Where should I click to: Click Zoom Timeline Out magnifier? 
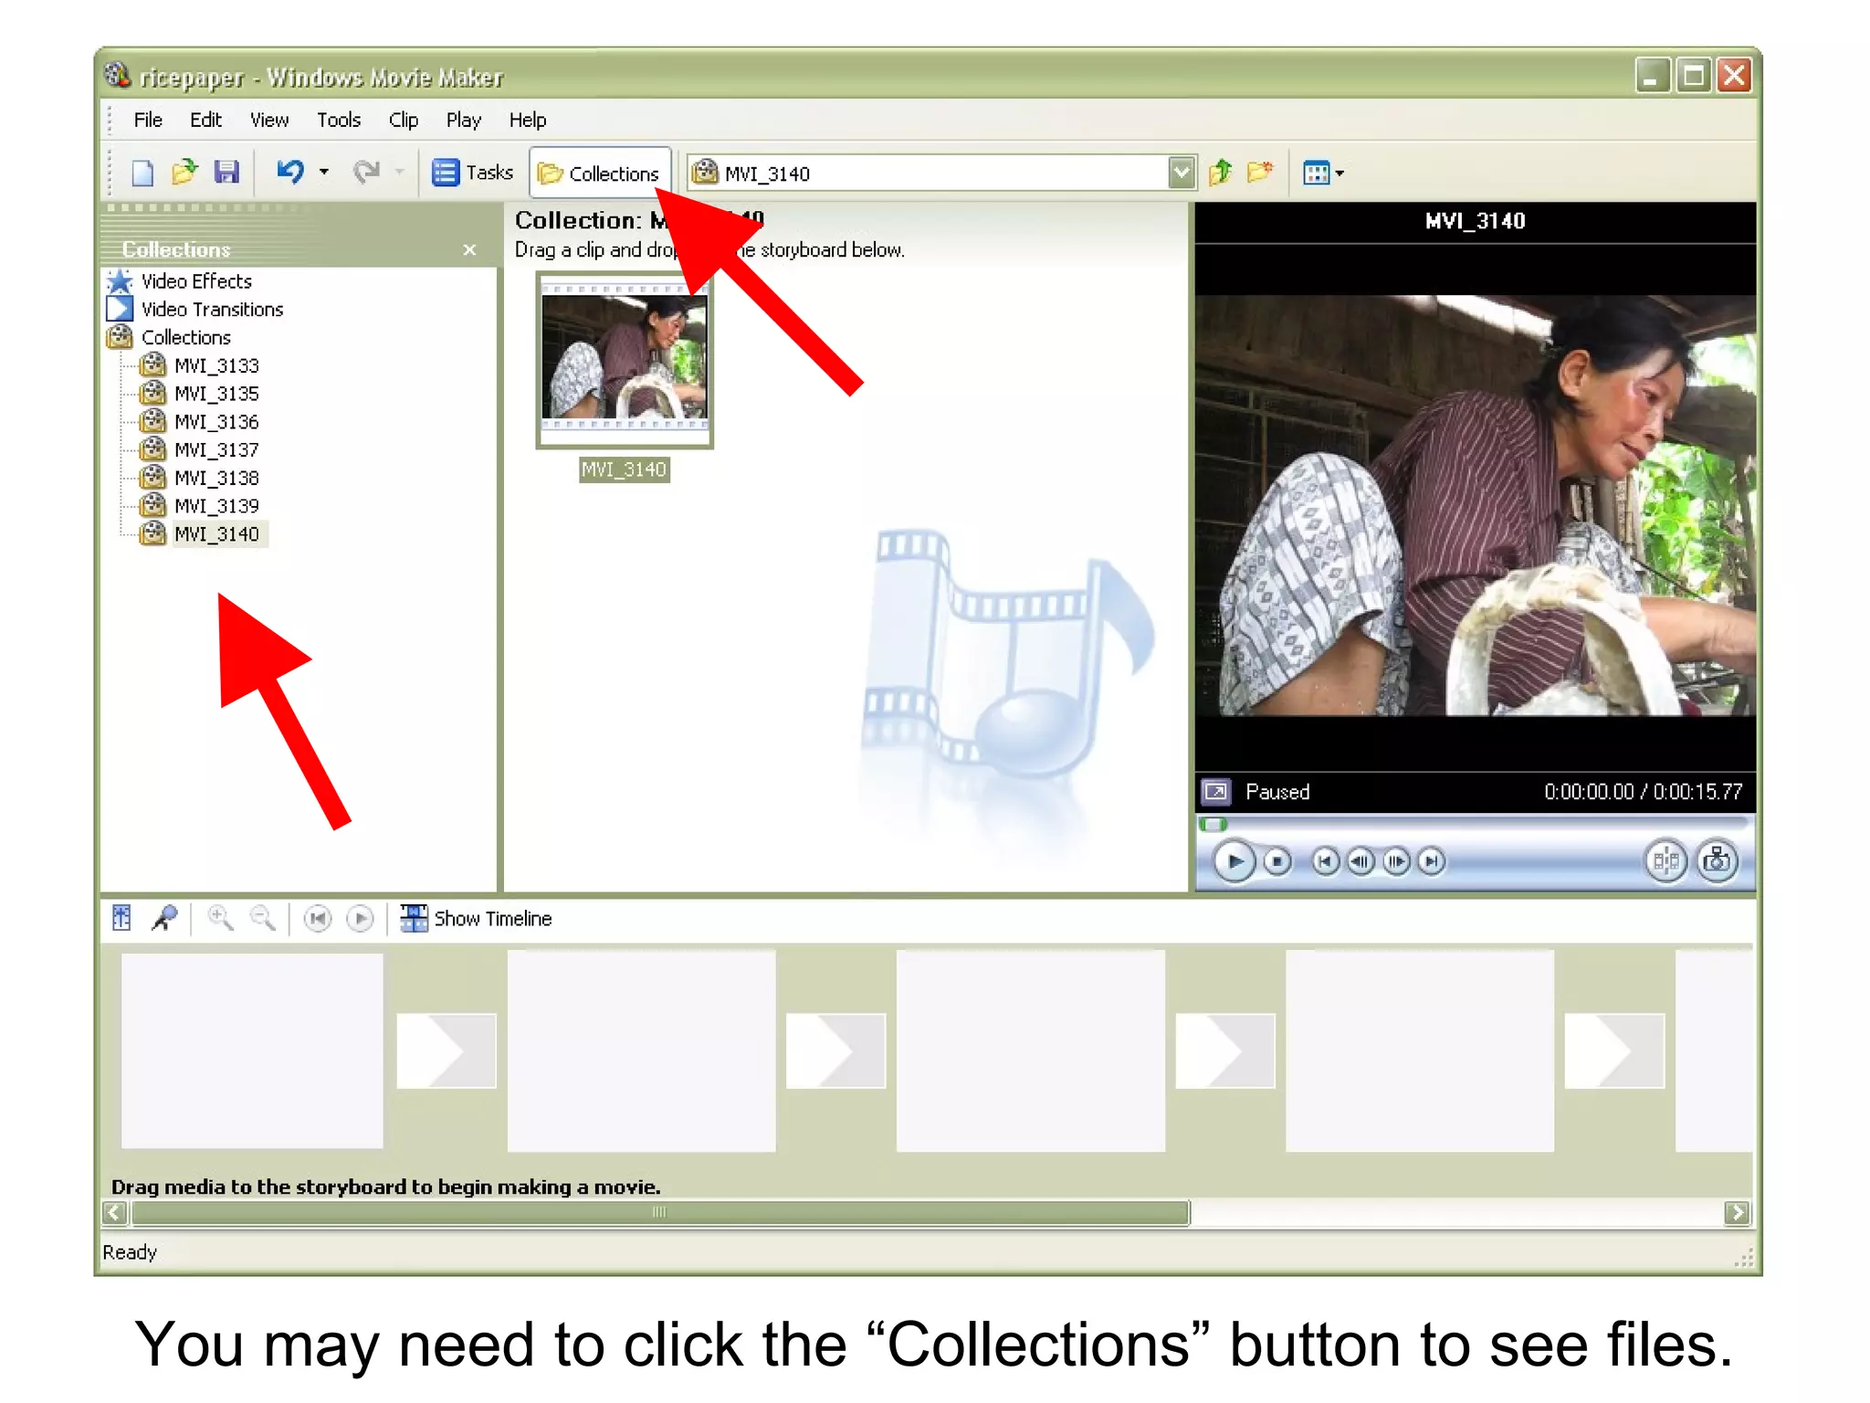tap(263, 918)
